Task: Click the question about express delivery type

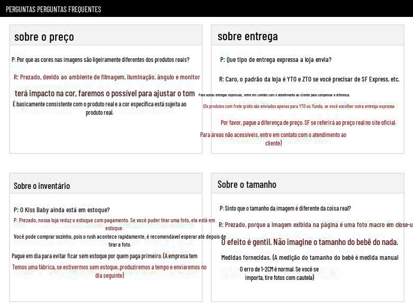Action: point(275,60)
